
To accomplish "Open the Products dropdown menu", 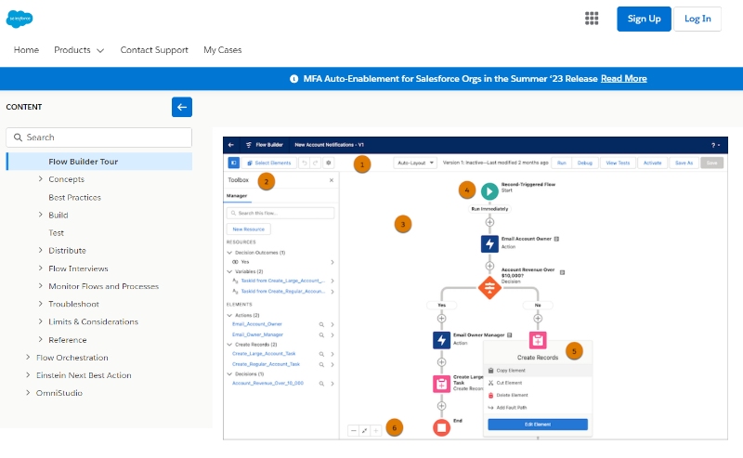I will coord(79,50).
